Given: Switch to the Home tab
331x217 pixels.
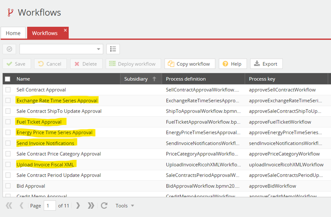Looking at the screenshot, I should (x=13, y=33).
